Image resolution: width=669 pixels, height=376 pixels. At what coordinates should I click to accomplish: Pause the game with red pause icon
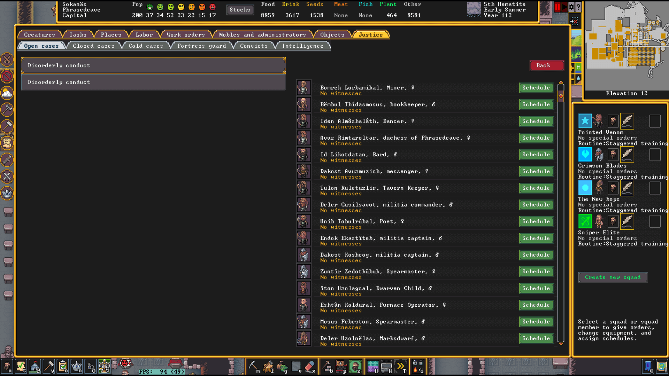pyautogui.click(x=557, y=7)
